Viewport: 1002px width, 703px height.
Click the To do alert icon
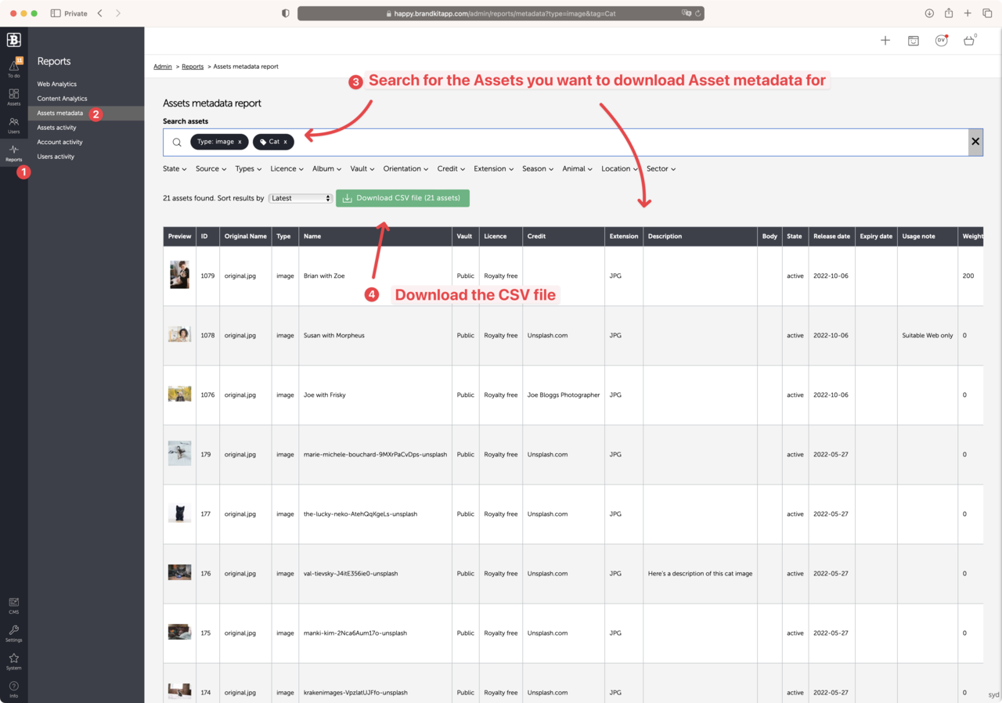[x=13, y=68]
